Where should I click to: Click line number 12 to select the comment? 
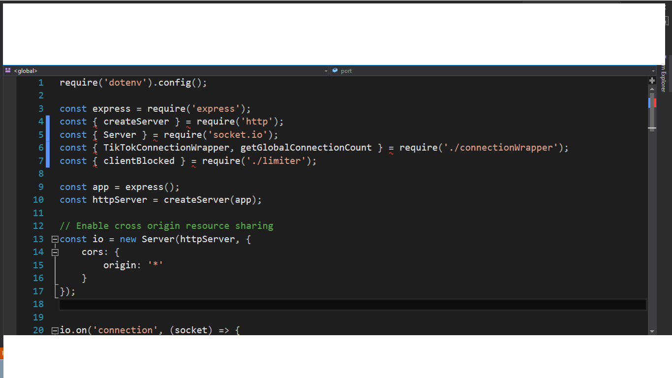point(38,225)
